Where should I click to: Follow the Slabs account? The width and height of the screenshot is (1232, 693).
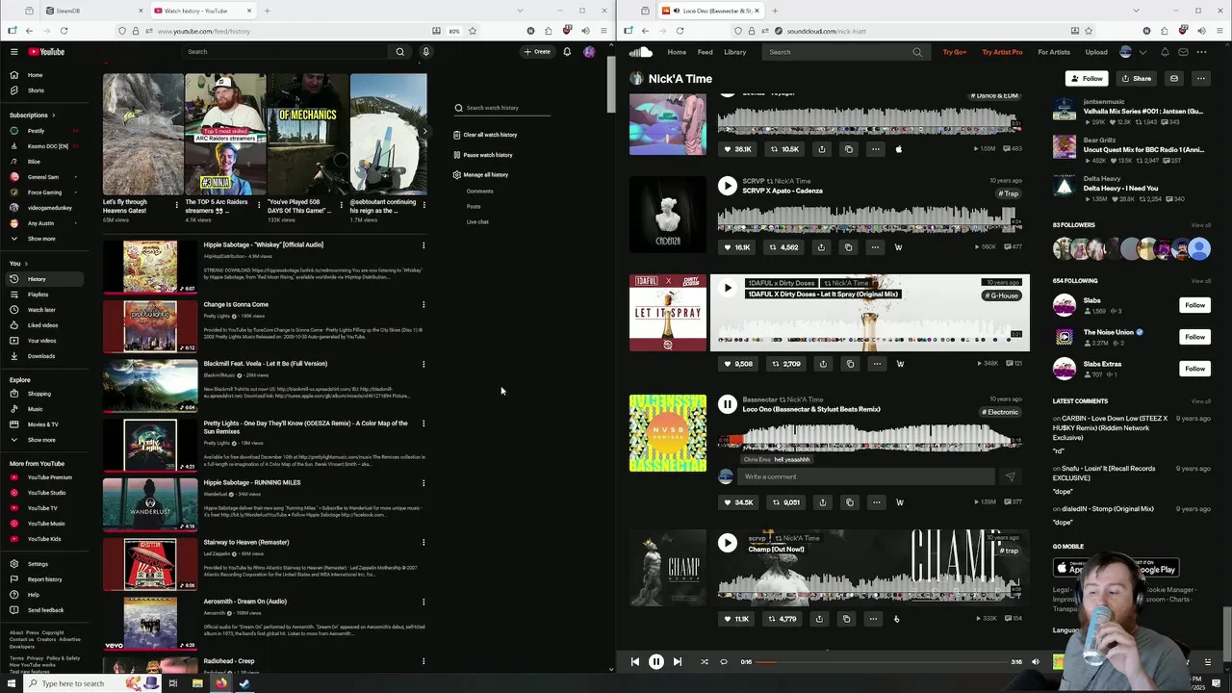pyautogui.click(x=1194, y=305)
